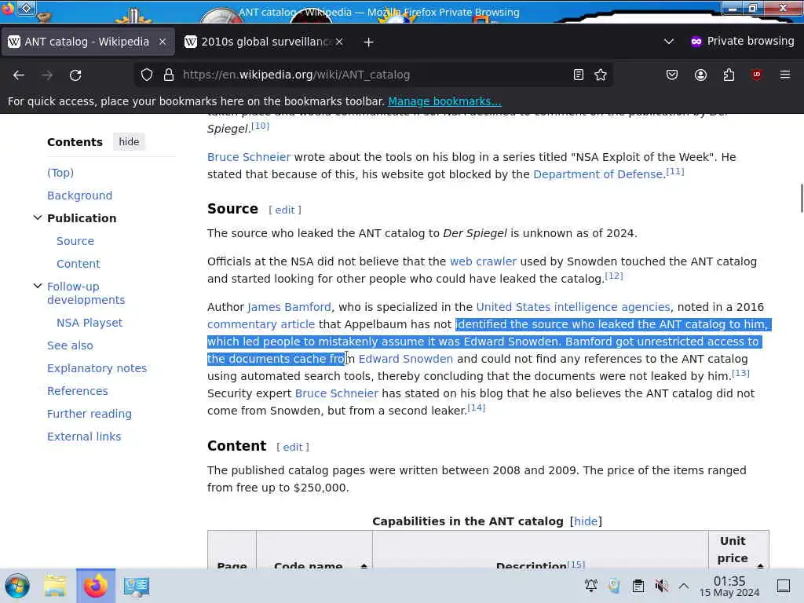
Task: Open Follow-up developments in contents
Action: (86, 293)
